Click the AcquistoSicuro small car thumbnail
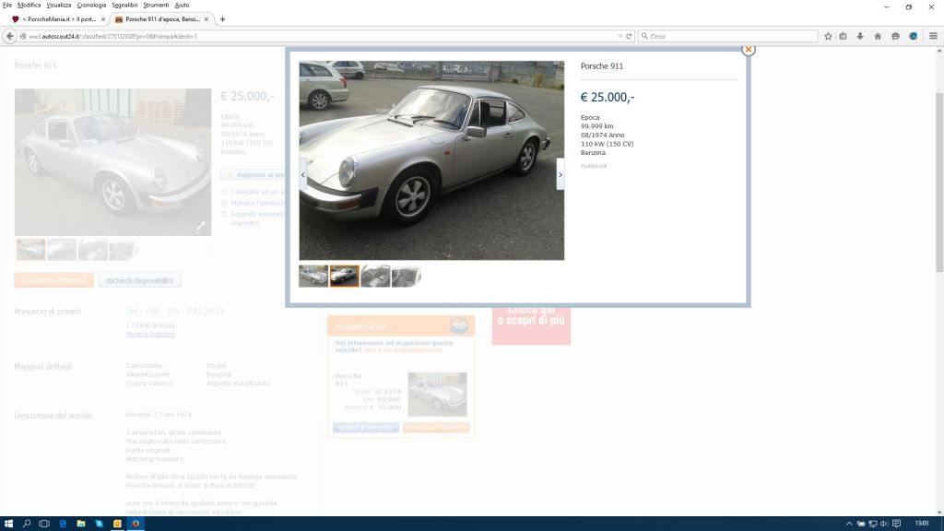The width and height of the screenshot is (944, 531). pyautogui.click(x=437, y=395)
